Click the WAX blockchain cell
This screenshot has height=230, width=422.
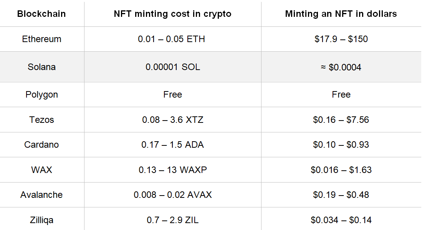click(41, 170)
